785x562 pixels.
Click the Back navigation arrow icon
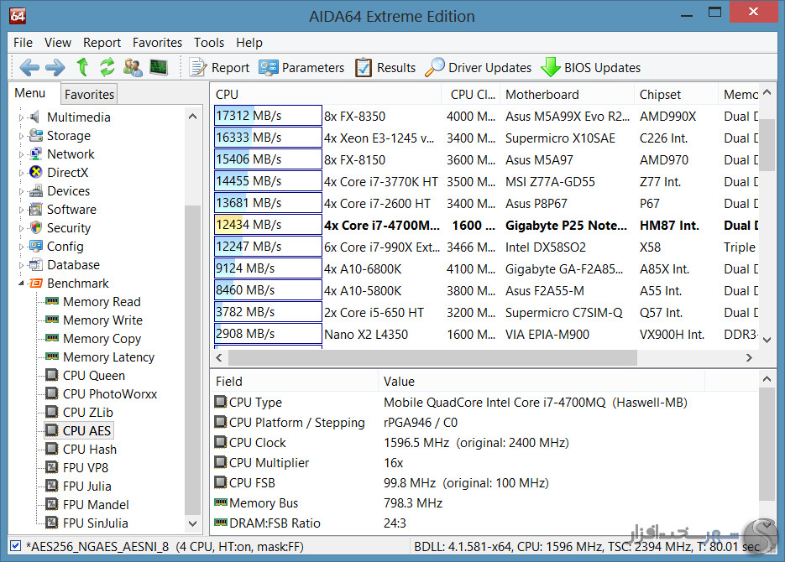click(x=29, y=67)
